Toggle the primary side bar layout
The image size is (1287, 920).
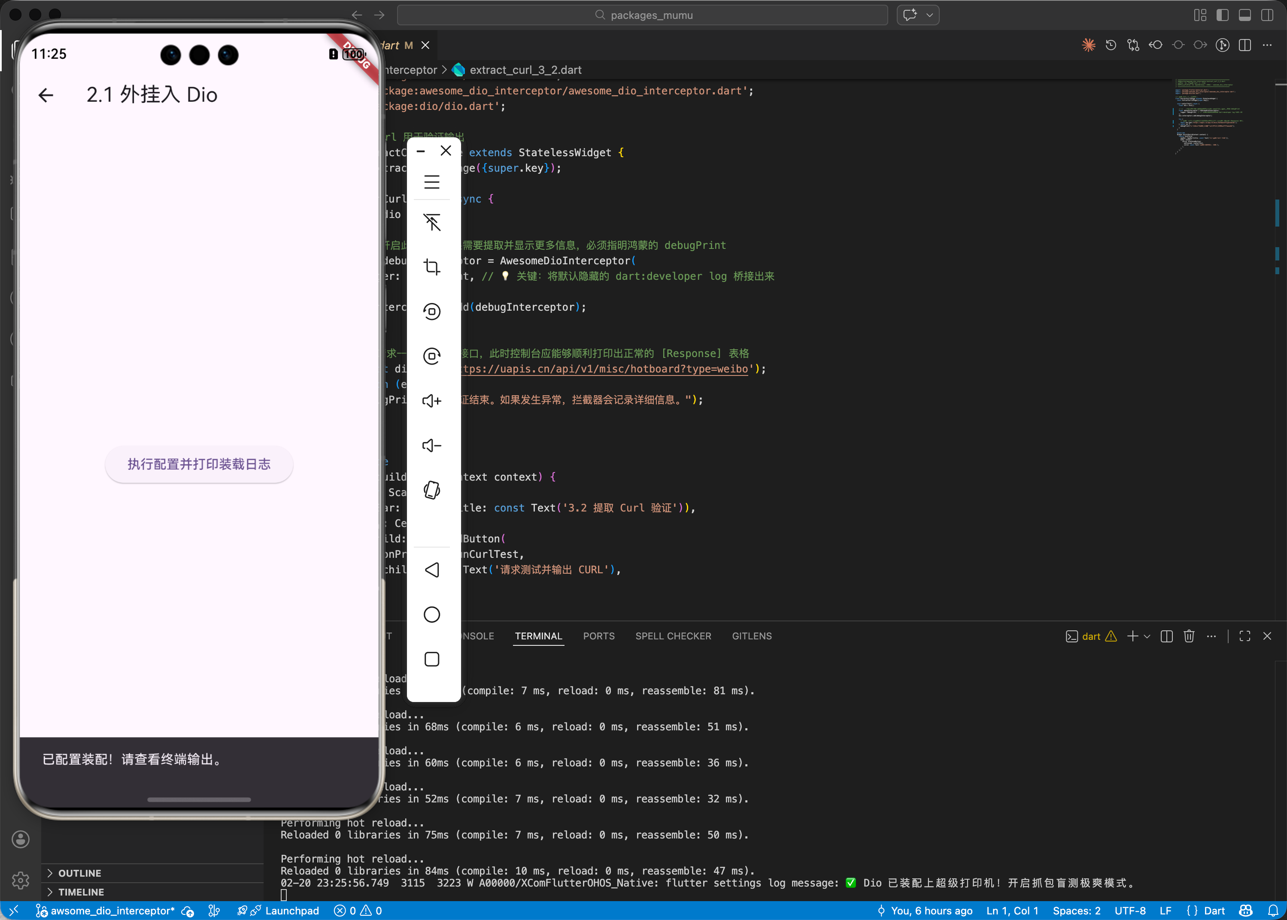click(1223, 15)
